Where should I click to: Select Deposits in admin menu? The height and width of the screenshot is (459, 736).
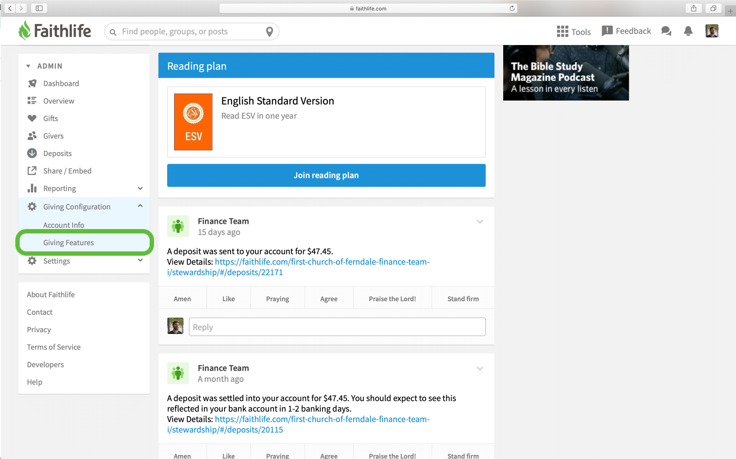click(57, 153)
